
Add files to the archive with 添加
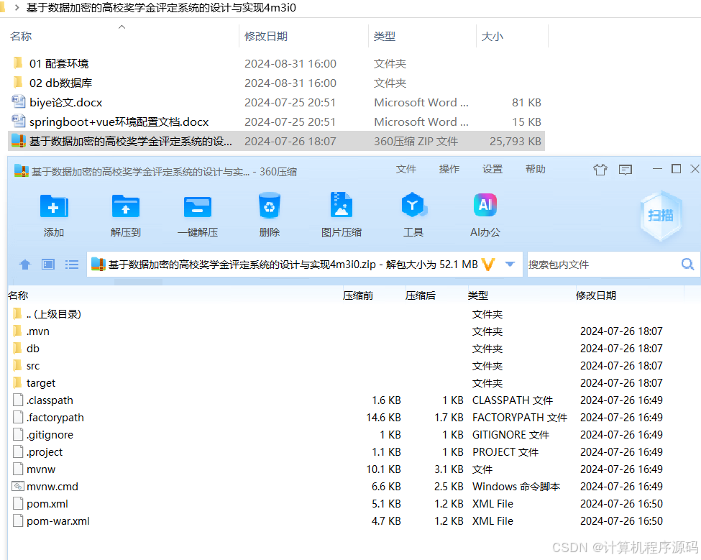(x=54, y=214)
